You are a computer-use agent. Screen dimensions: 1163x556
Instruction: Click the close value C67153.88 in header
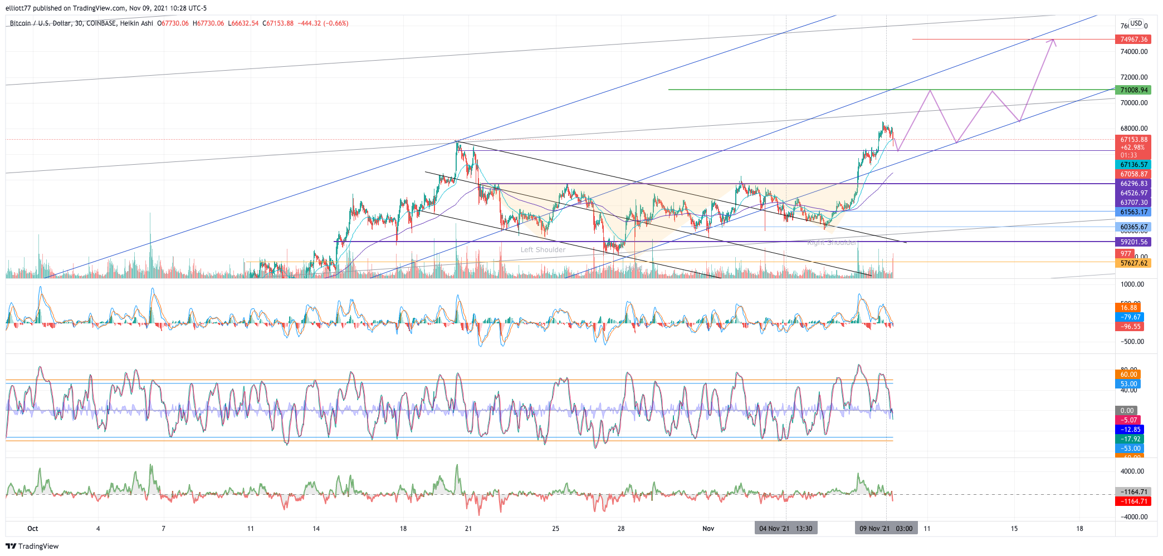pyautogui.click(x=278, y=23)
